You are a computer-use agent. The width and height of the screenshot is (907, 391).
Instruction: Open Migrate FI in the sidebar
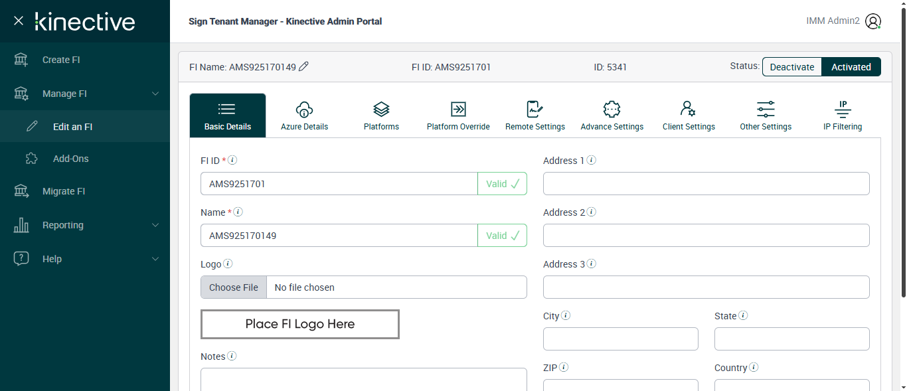pos(64,191)
